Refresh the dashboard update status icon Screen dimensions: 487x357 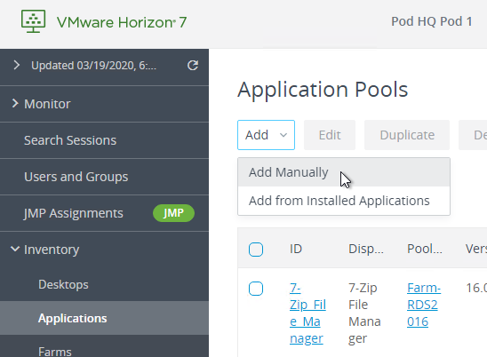[x=193, y=66]
